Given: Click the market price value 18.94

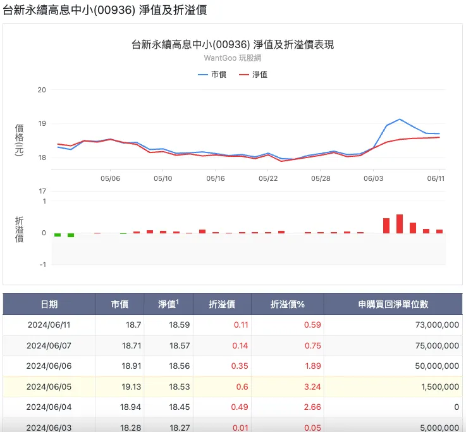Looking at the screenshot, I should coord(130,407).
